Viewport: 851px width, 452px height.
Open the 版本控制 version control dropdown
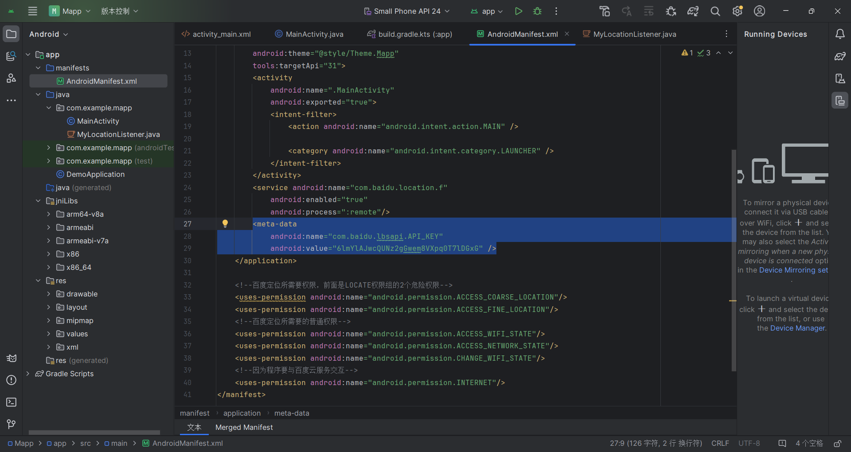coord(120,11)
